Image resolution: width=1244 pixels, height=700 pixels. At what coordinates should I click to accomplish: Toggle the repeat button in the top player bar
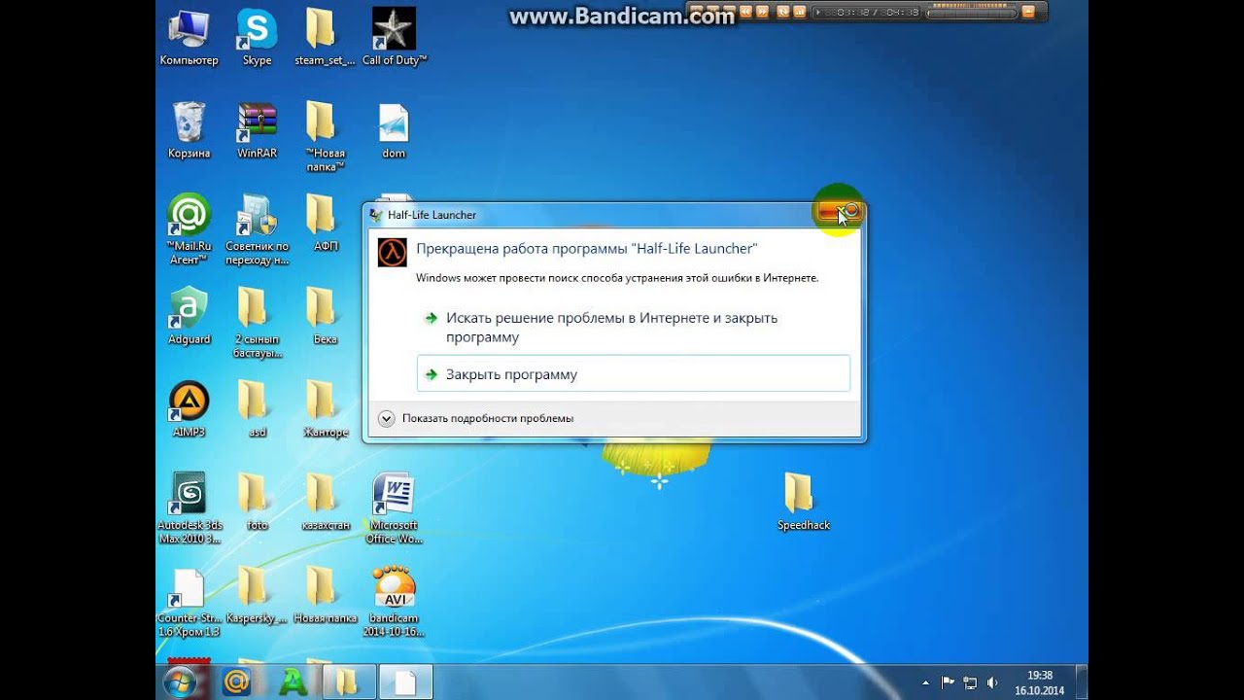[783, 12]
